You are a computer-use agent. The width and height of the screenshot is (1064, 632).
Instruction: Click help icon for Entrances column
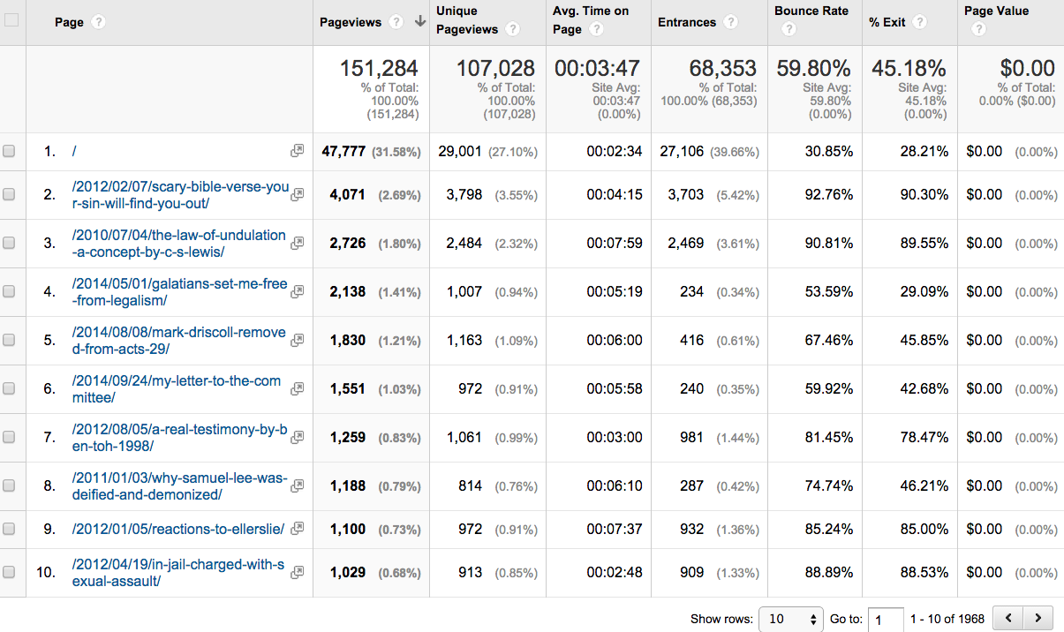point(730,22)
